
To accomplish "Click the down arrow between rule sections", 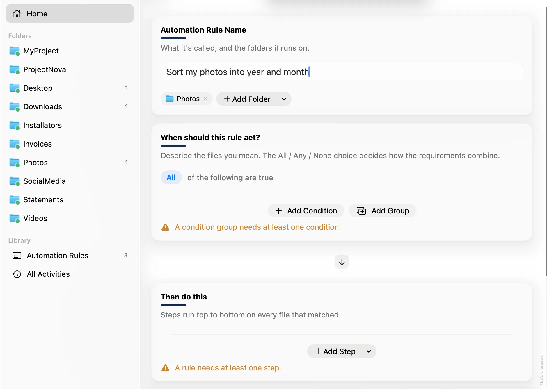I will click(342, 262).
